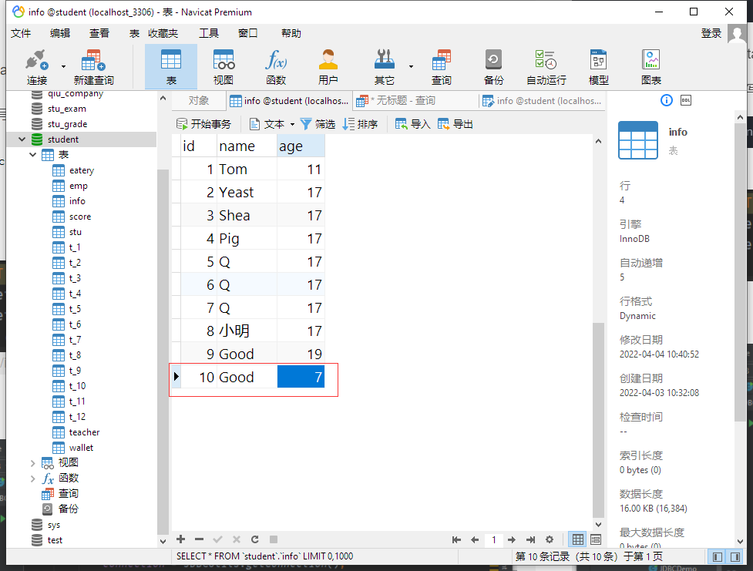
Task: Click the age column header
Action: click(x=301, y=146)
